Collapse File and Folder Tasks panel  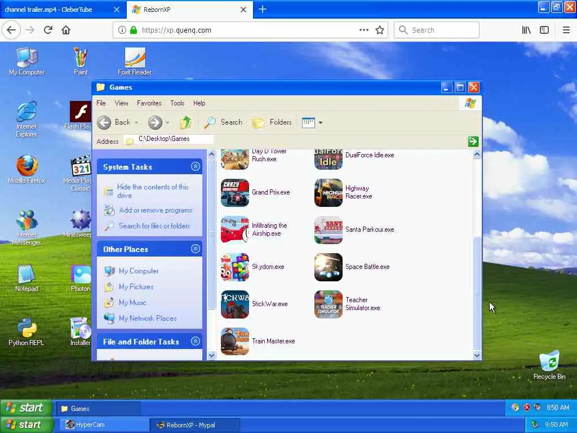tap(196, 341)
